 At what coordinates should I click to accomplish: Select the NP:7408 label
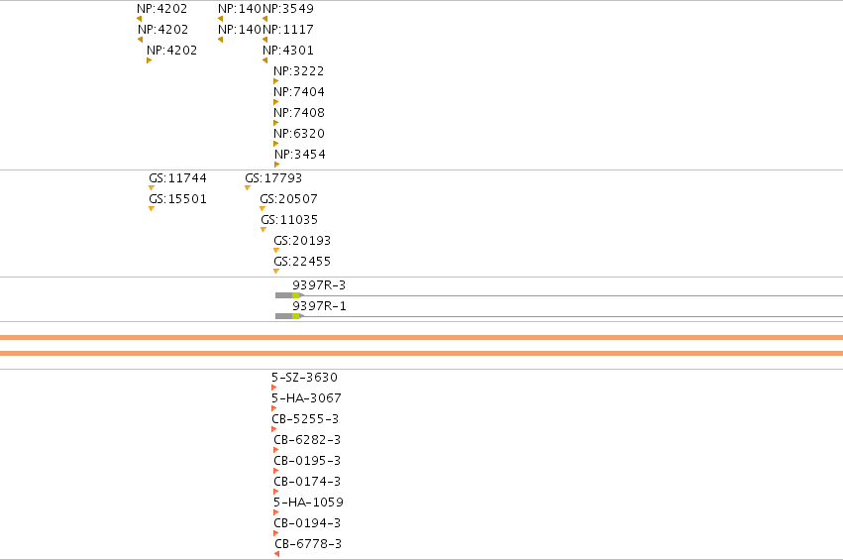[299, 113]
